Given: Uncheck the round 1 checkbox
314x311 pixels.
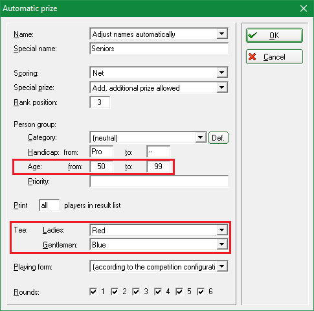Looking at the screenshot, I should point(93,292).
